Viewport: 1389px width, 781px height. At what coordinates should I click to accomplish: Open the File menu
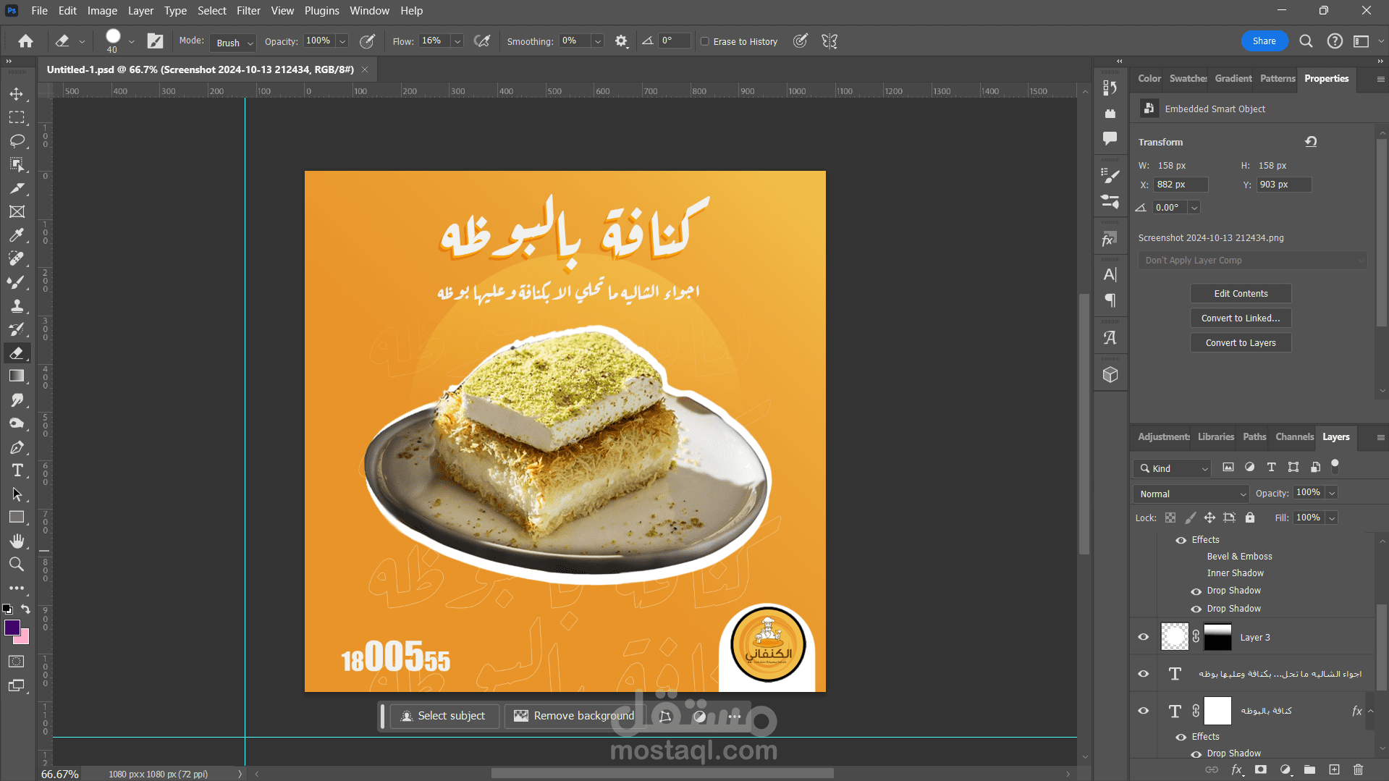point(40,11)
